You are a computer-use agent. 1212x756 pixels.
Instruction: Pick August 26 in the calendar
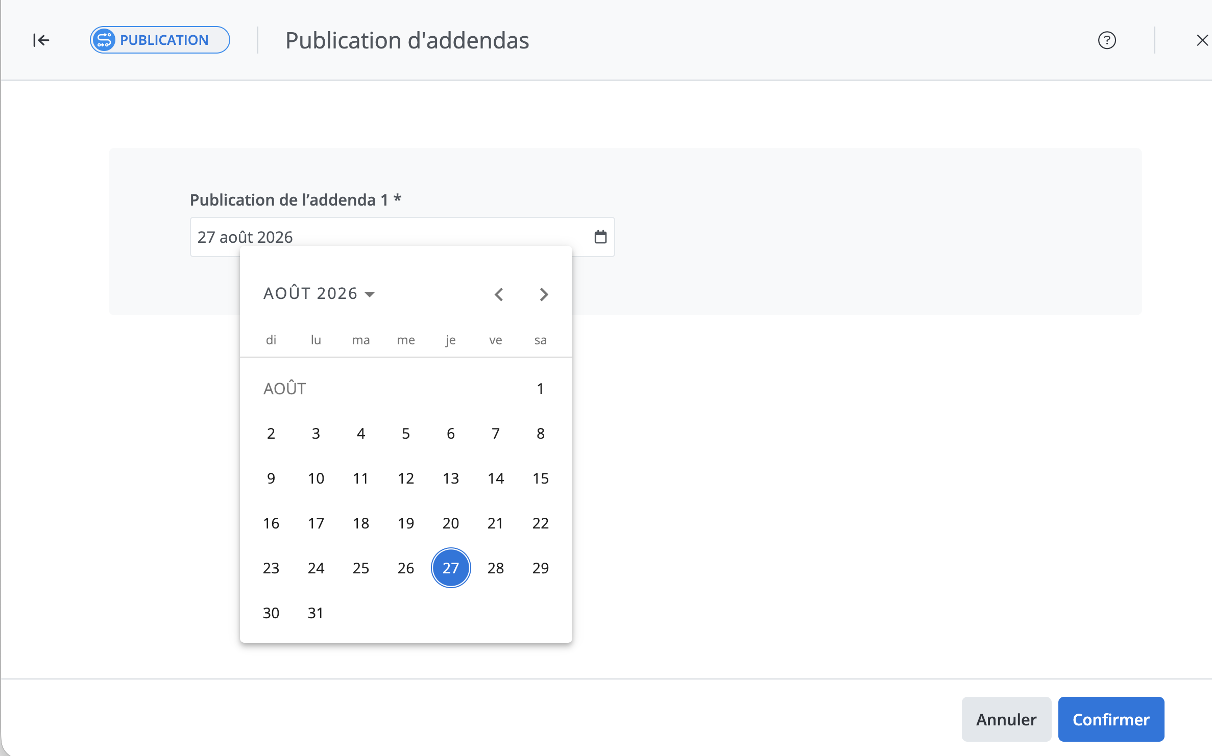click(x=406, y=568)
